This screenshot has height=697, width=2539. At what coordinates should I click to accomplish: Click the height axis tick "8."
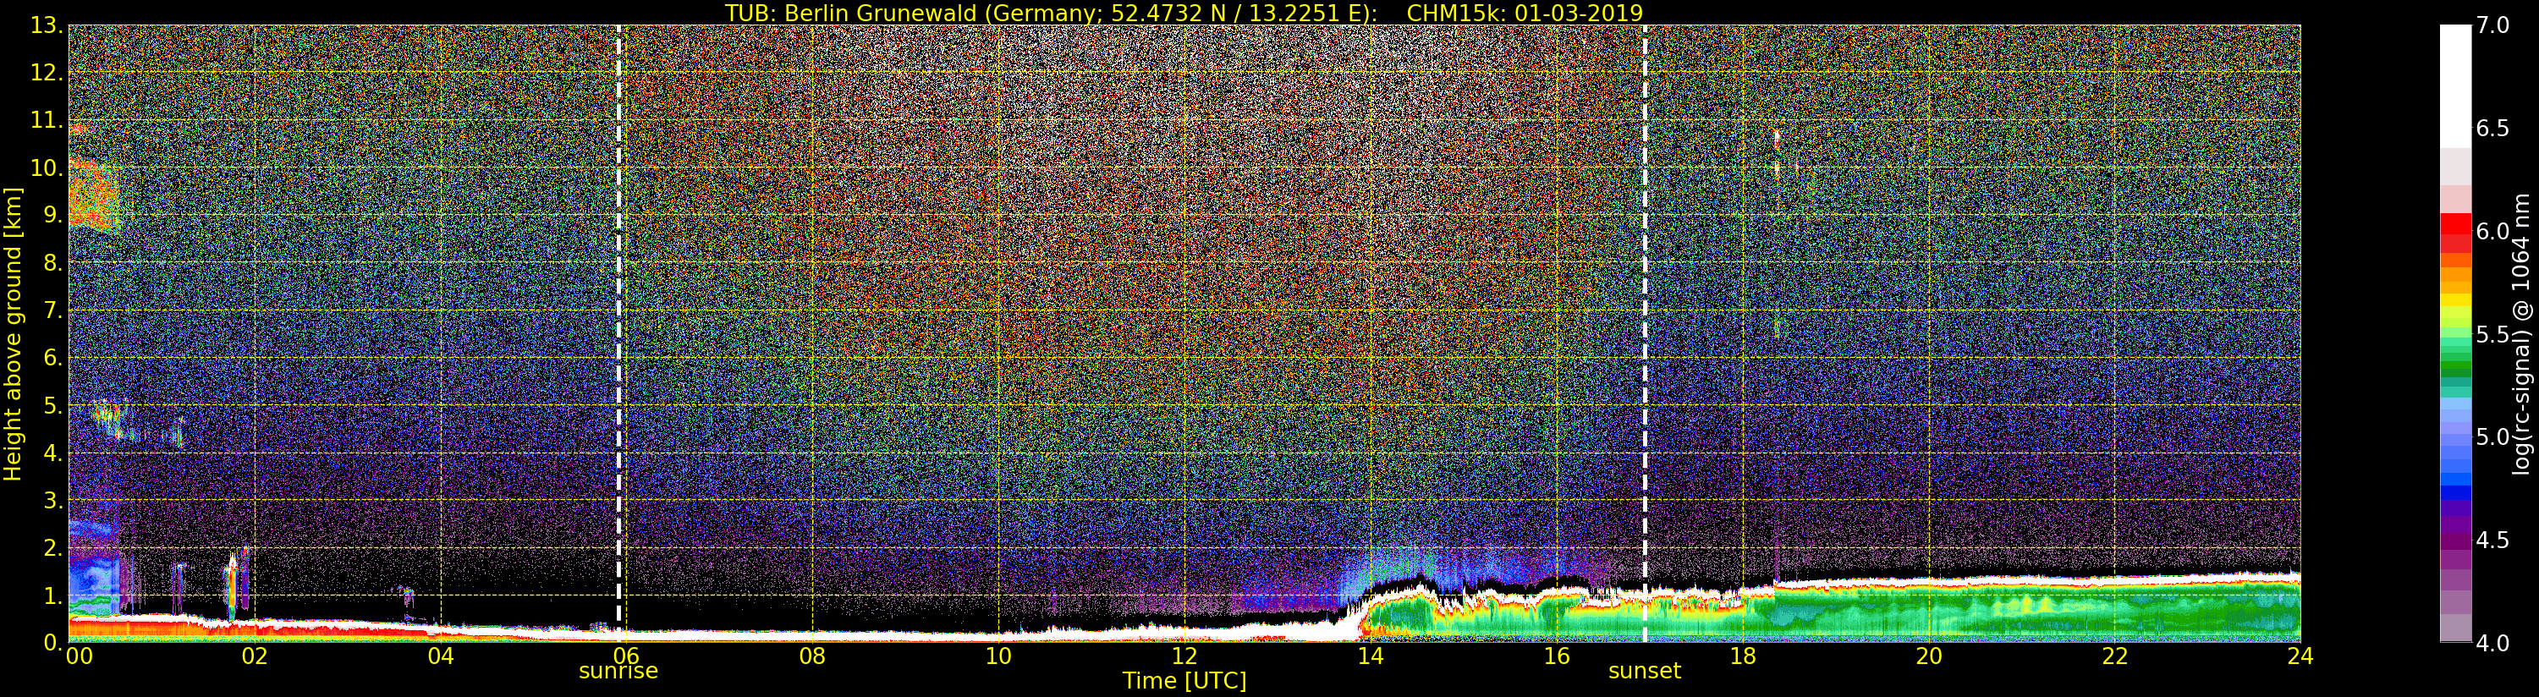click(53, 263)
